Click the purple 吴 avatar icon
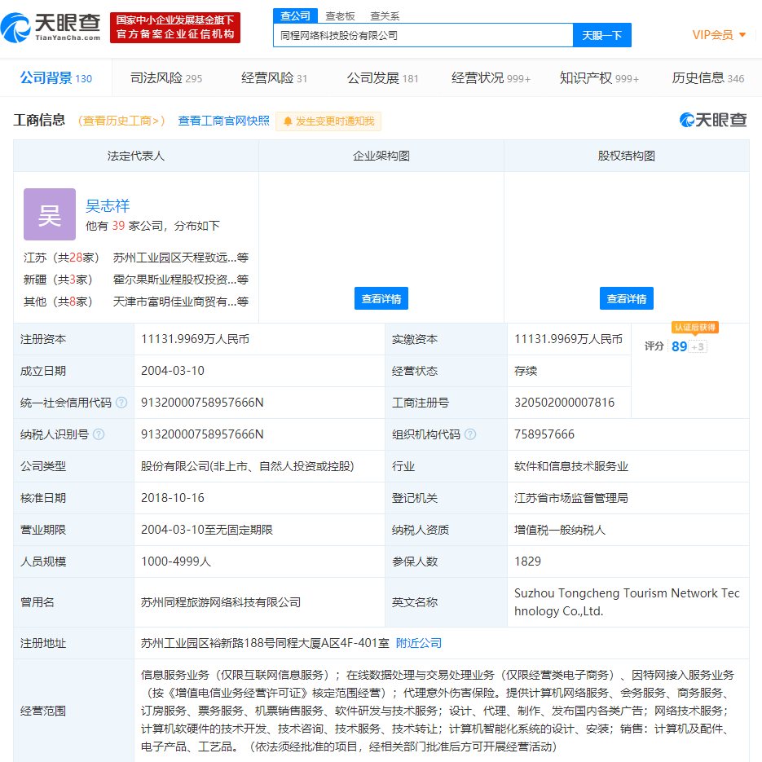This screenshot has height=762, width=762. coord(50,214)
